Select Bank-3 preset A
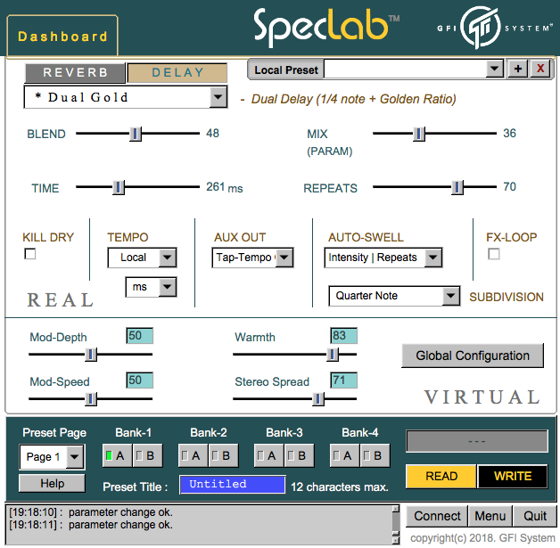Screen dimensions: 560x548 [x=268, y=455]
